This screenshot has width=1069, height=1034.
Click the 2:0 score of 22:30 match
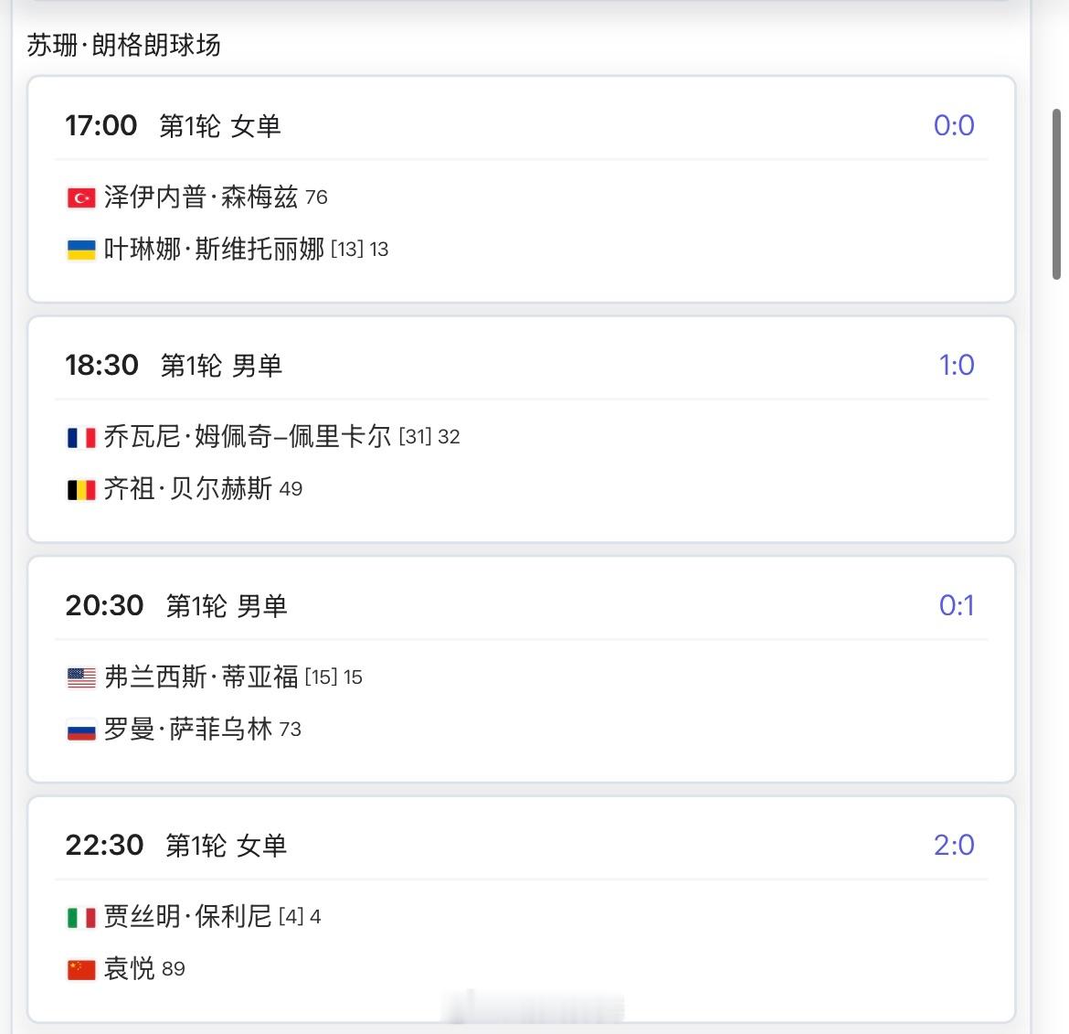pyautogui.click(x=953, y=845)
